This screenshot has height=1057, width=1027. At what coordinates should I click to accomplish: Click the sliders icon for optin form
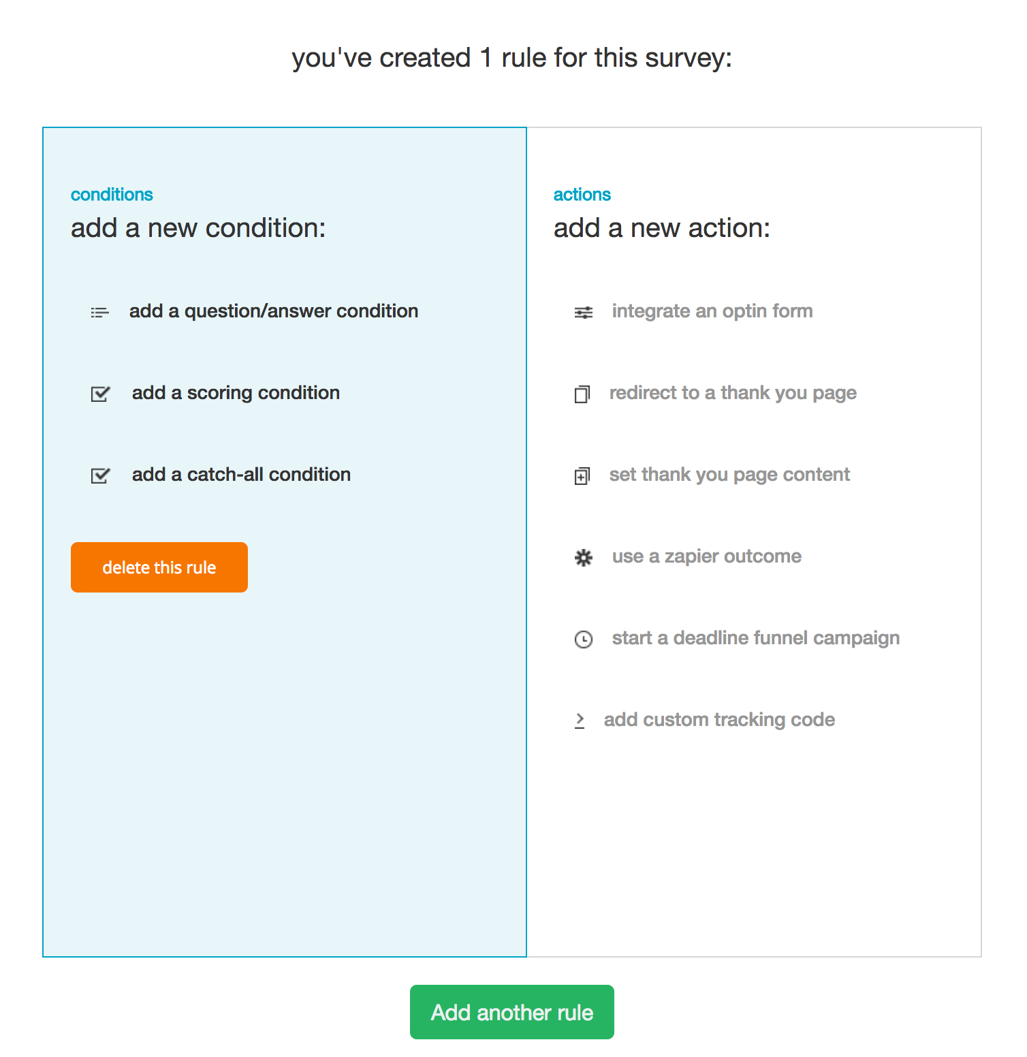(584, 313)
